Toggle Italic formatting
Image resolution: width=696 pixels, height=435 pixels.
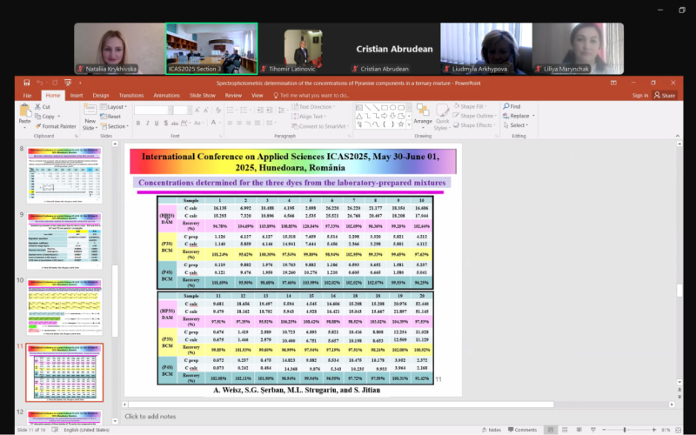147,123
